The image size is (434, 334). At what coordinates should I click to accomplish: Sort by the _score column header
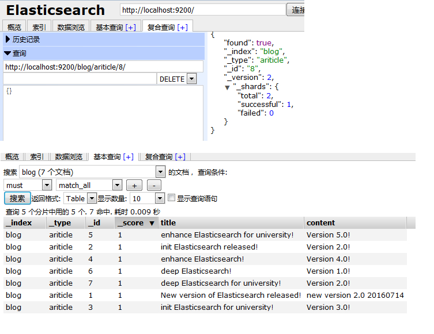point(136,222)
